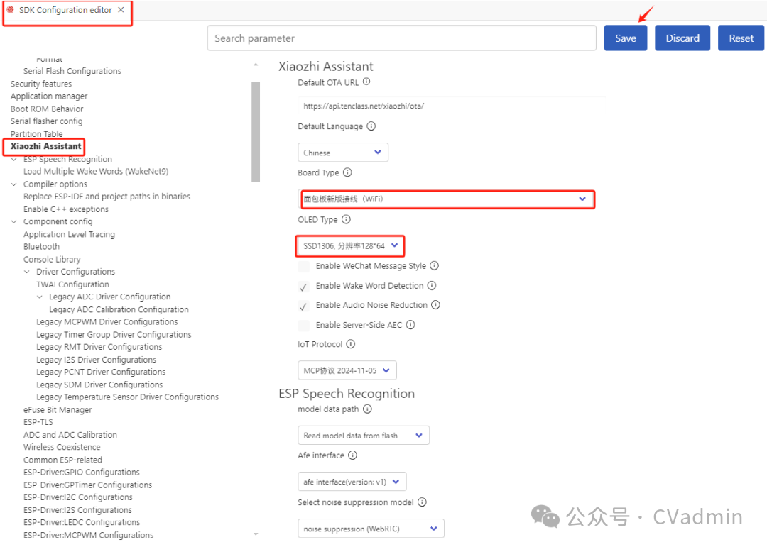Screen dimensions: 767x547
Task: Select the SDK Configuration editor tab
Action: point(65,11)
